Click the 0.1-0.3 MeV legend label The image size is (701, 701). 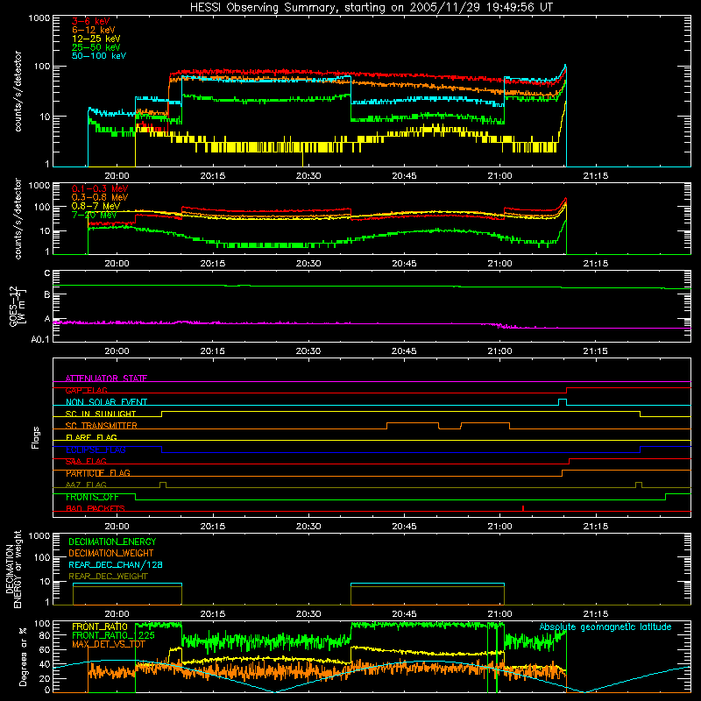point(100,188)
